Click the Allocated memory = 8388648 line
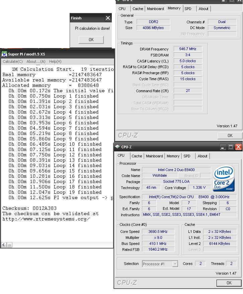The image size is (243, 294). (x=51, y=85)
